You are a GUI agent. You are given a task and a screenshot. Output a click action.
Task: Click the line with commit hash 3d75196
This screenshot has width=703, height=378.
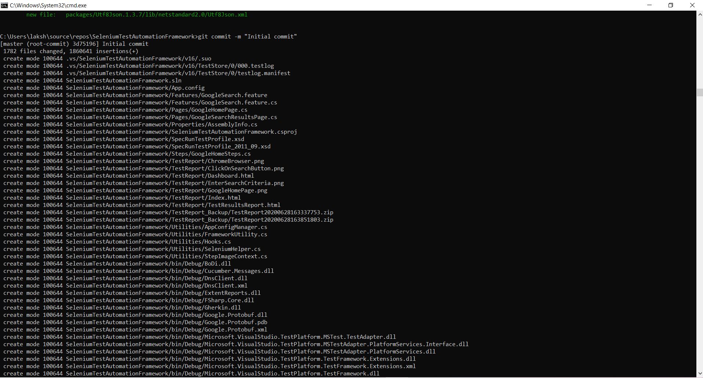[74, 44]
